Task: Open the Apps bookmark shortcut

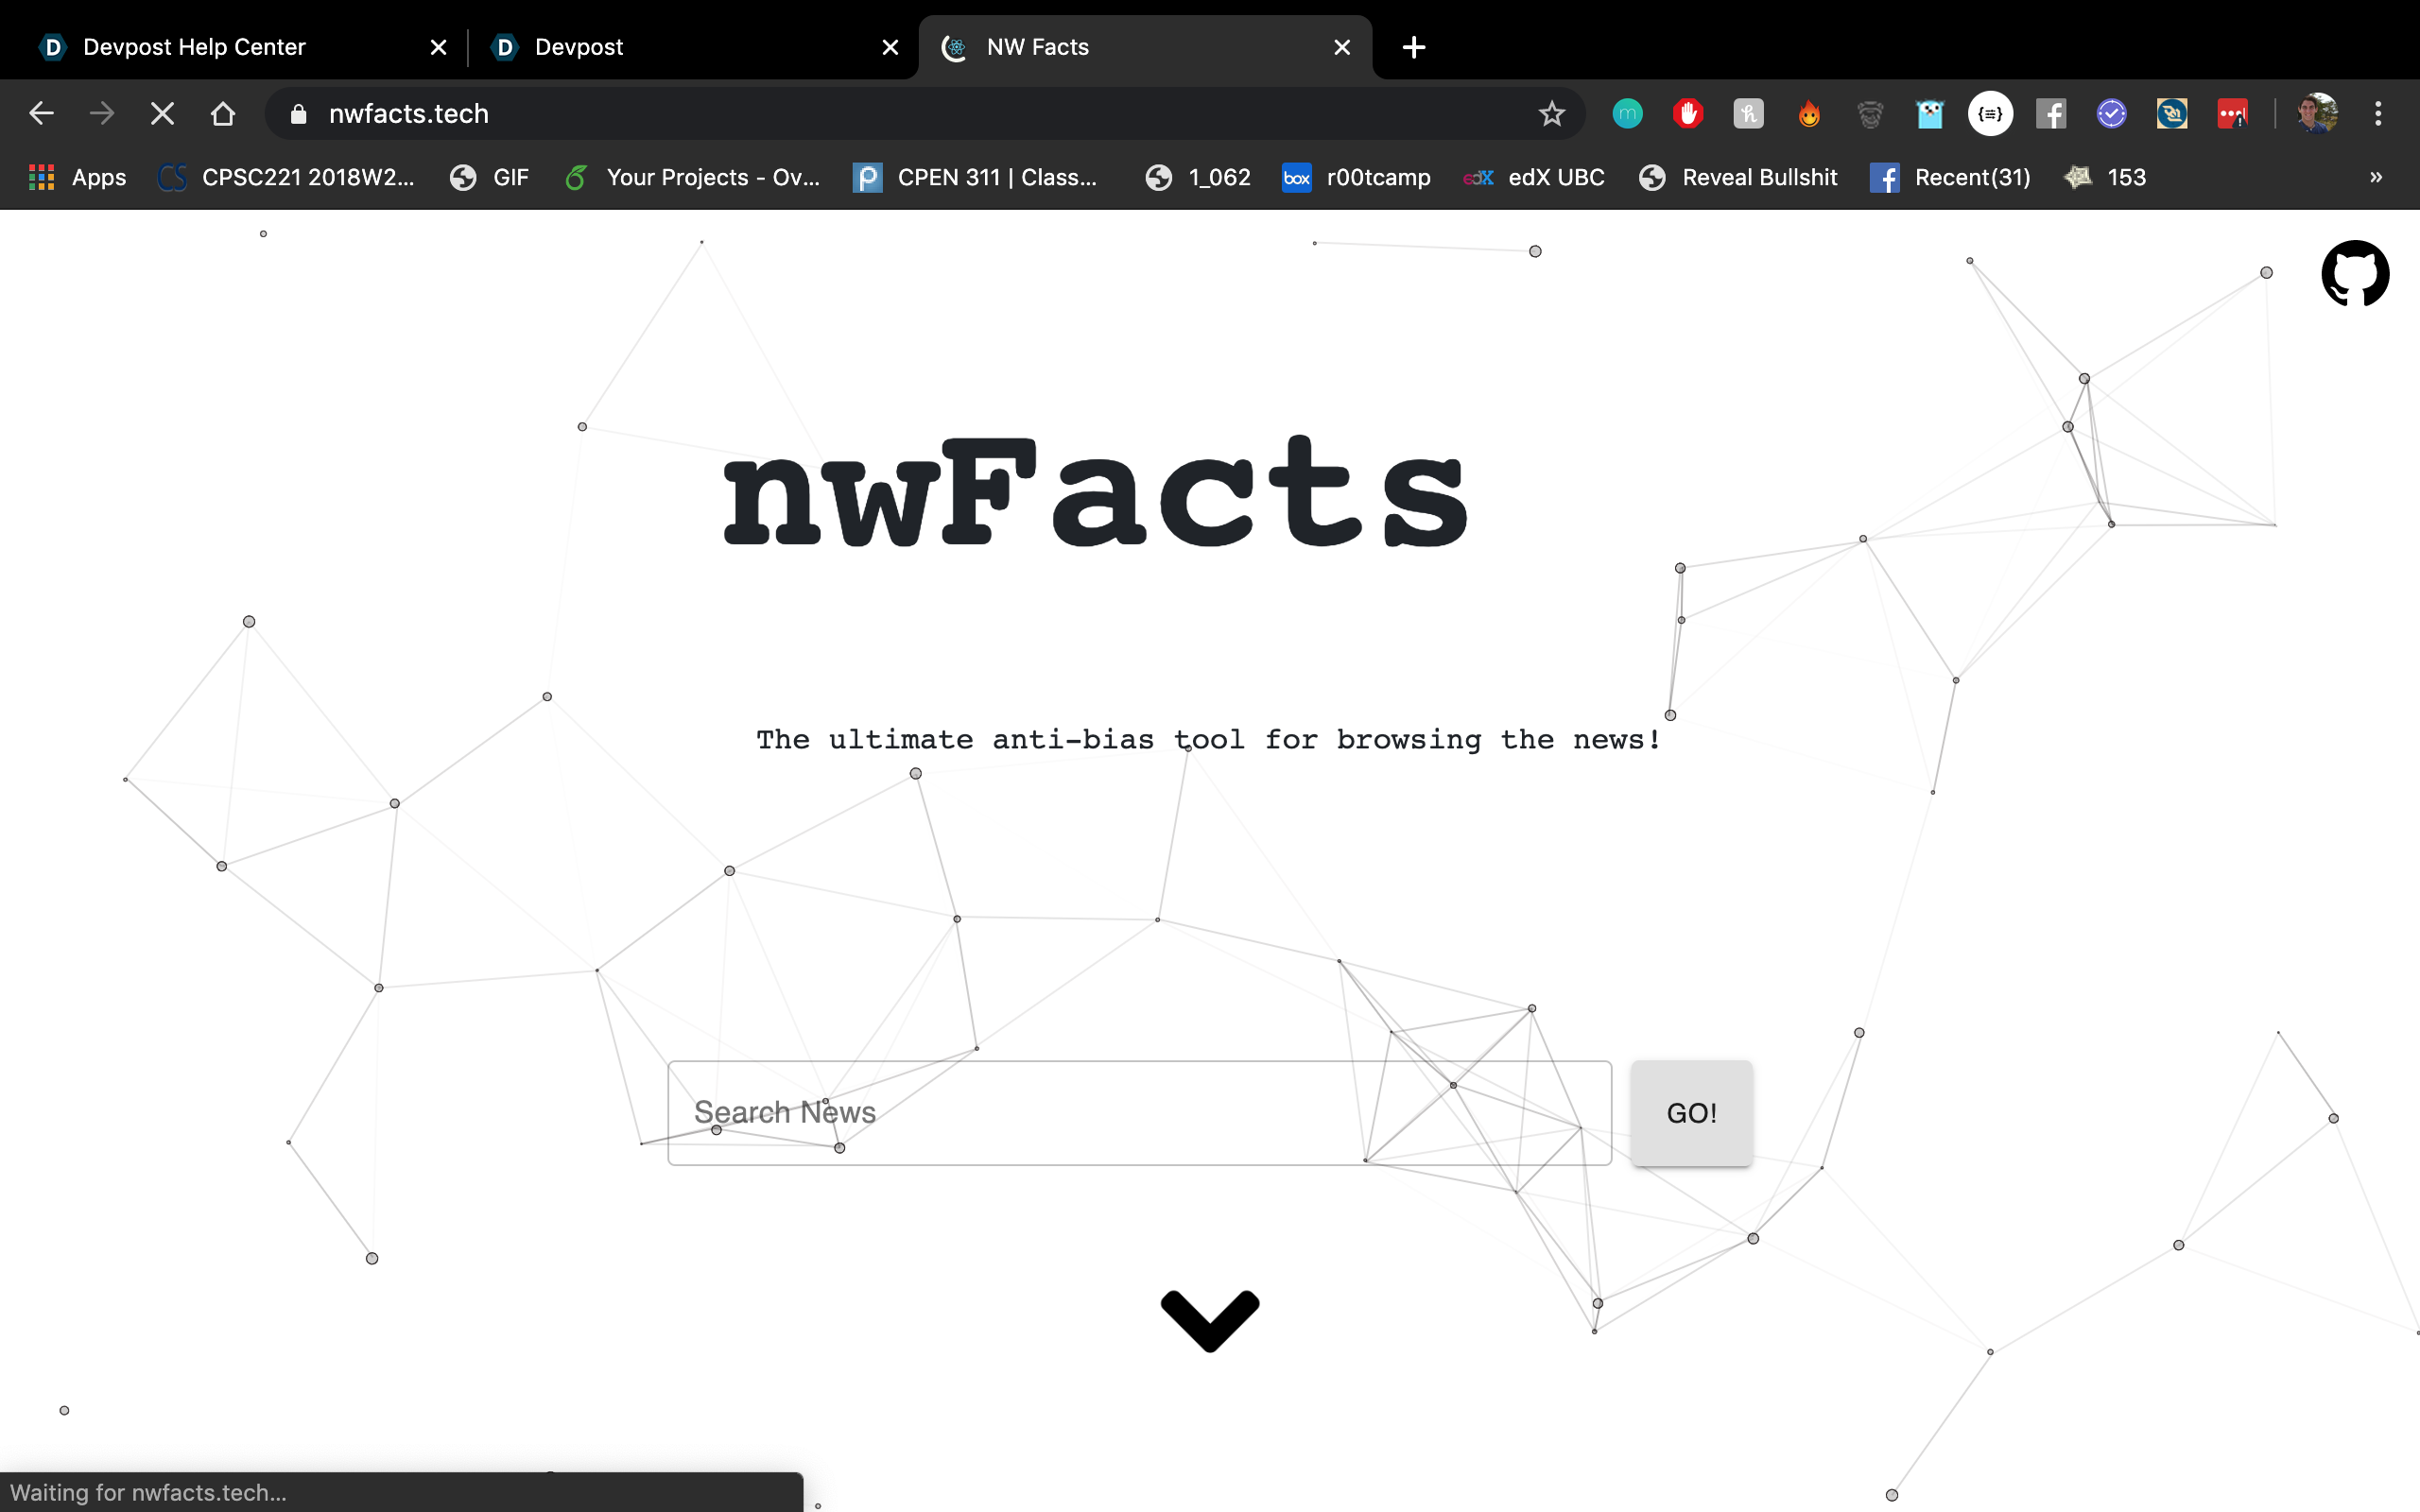Action: [x=78, y=177]
